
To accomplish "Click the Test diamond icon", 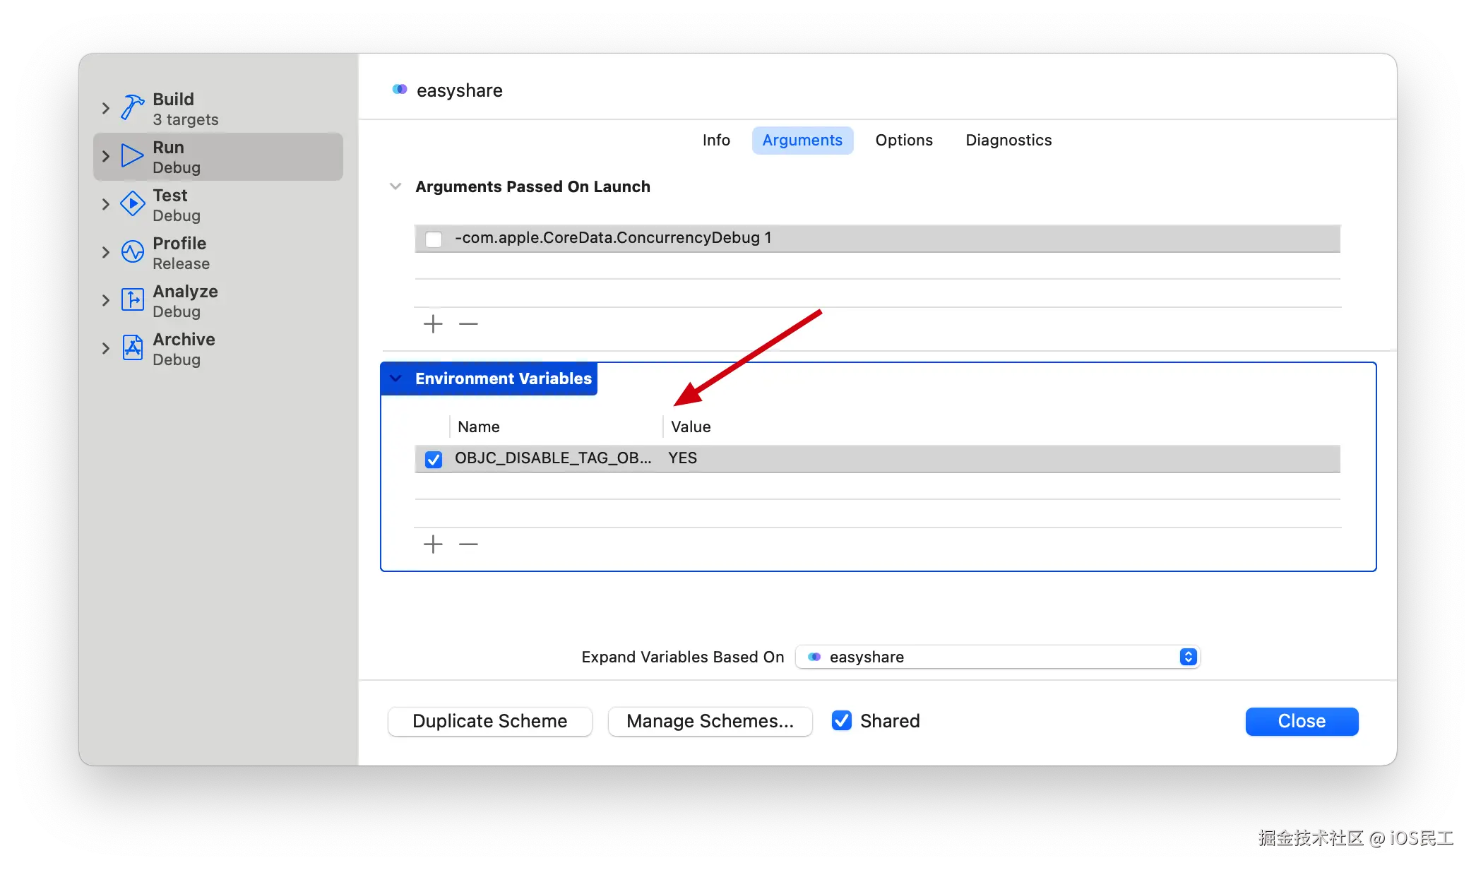I will coord(132,203).
